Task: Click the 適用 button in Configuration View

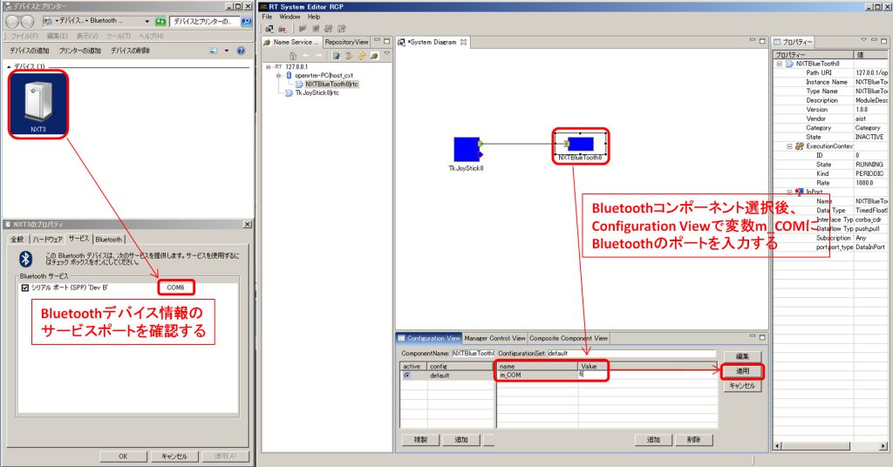Action: pos(742,371)
